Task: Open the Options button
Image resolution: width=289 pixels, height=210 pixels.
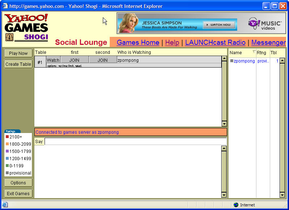Action: coord(18,183)
